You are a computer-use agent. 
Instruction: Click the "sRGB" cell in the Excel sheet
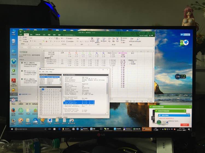[51, 56]
